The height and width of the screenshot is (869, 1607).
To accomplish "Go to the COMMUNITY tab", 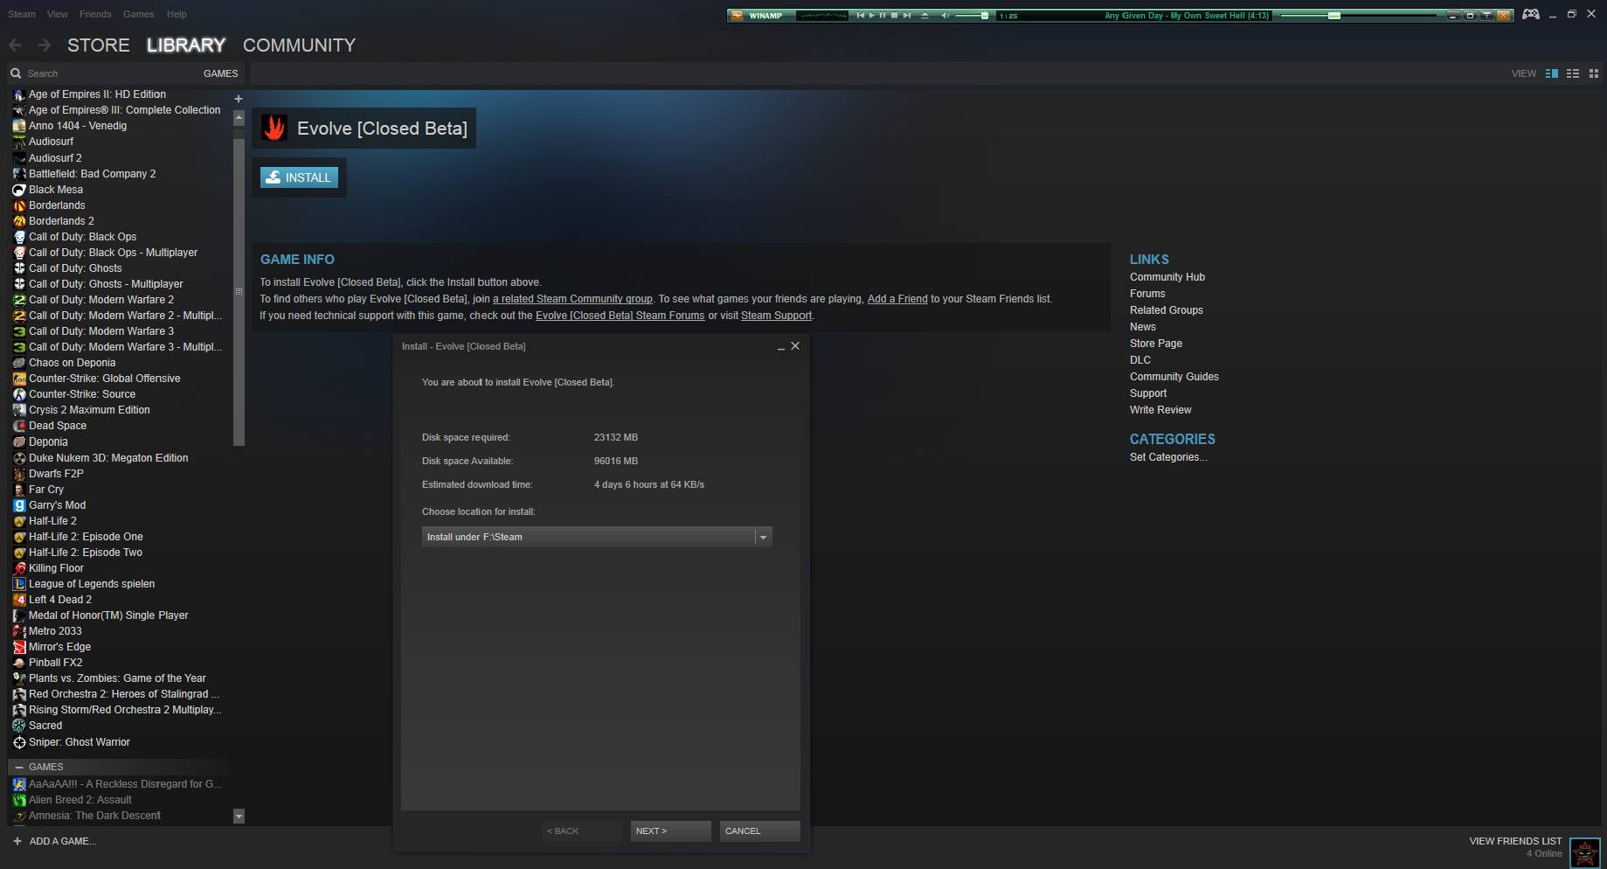I will pyautogui.click(x=299, y=45).
